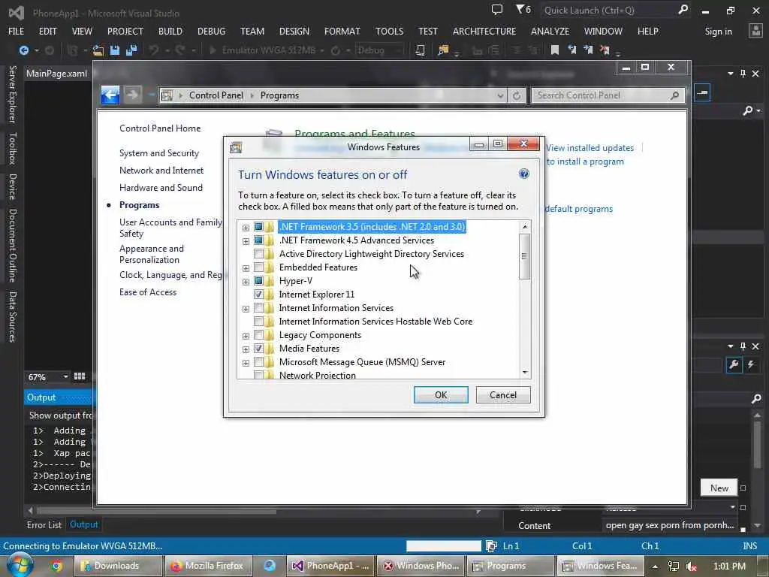The width and height of the screenshot is (769, 577).
Task: Open System and Security in Control Panel
Action: pyautogui.click(x=159, y=153)
